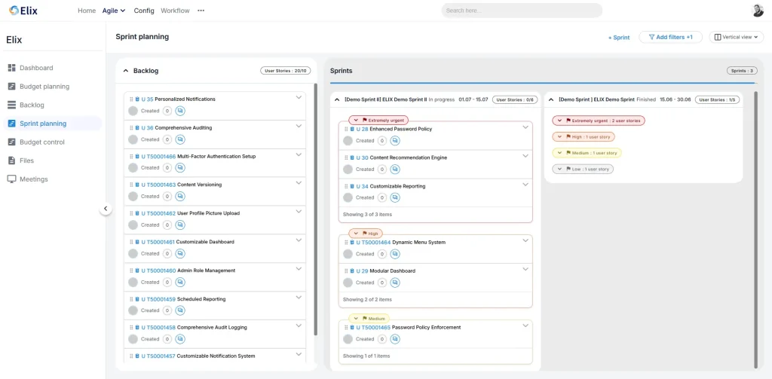
Task: Click the Budget control sidebar icon
Action: (12, 142)
